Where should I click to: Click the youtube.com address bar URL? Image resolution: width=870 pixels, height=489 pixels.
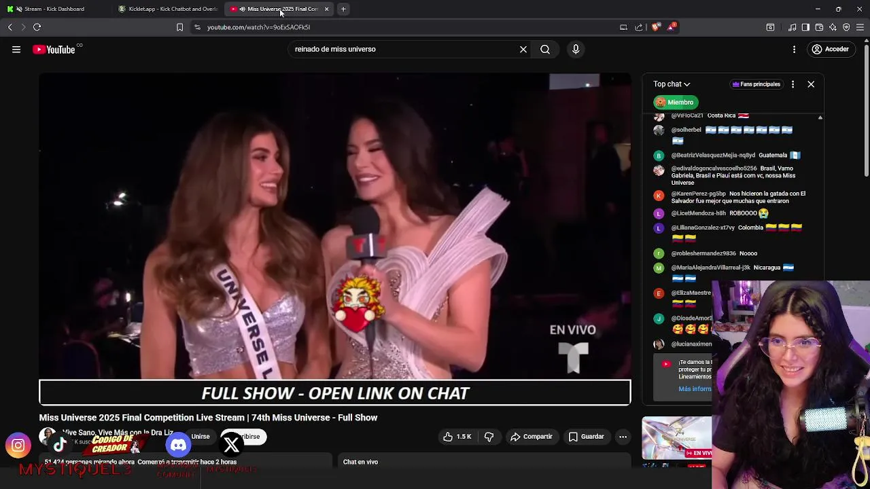pos(258,27)
